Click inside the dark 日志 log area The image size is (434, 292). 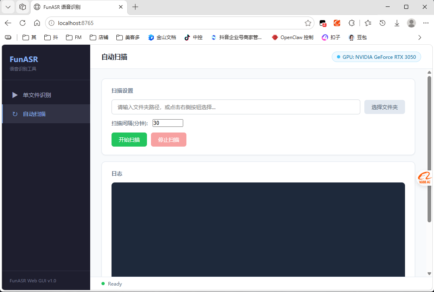click(258, 230)
